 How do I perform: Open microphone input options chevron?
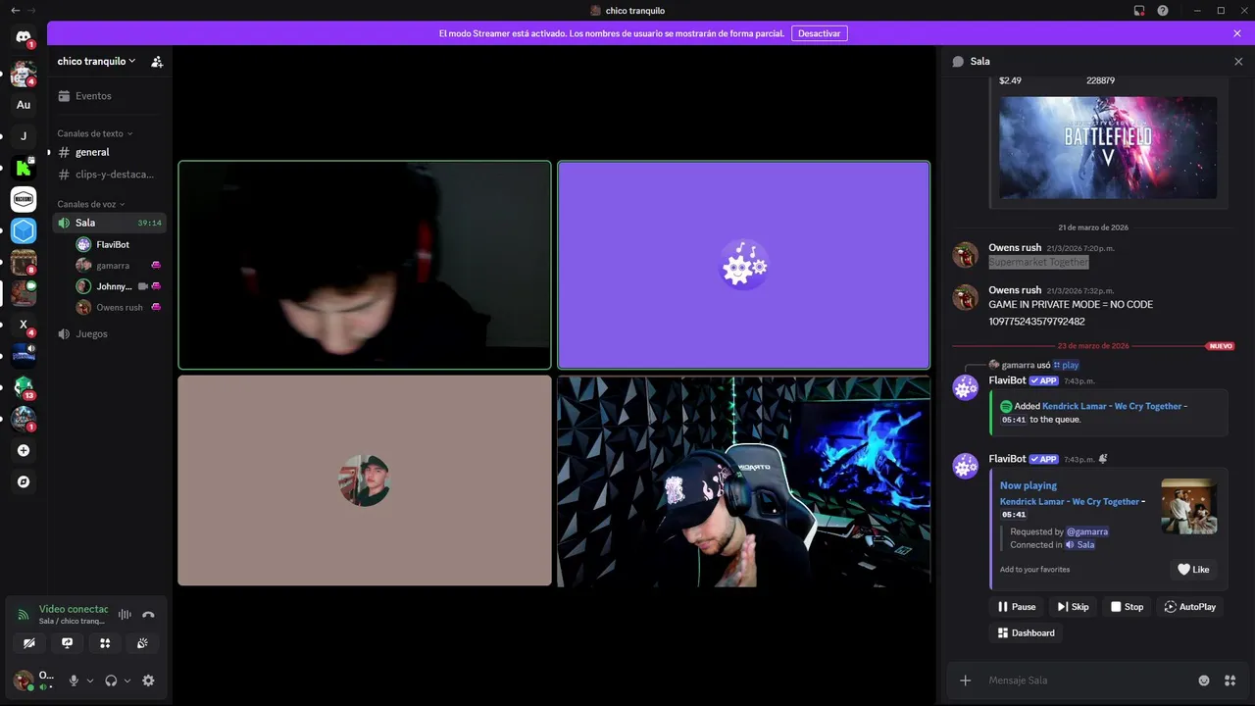(90, 681)
